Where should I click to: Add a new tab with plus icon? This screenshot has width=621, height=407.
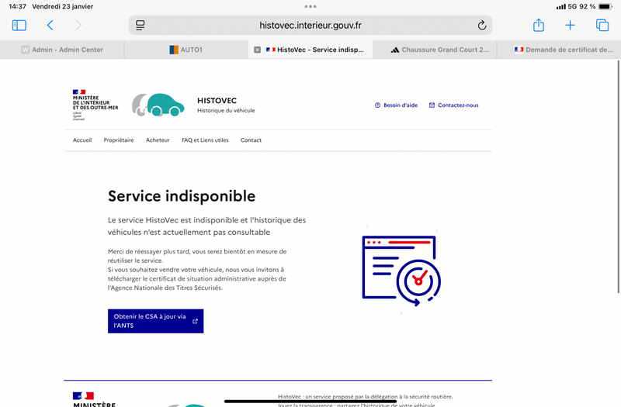tap(570, 26)
